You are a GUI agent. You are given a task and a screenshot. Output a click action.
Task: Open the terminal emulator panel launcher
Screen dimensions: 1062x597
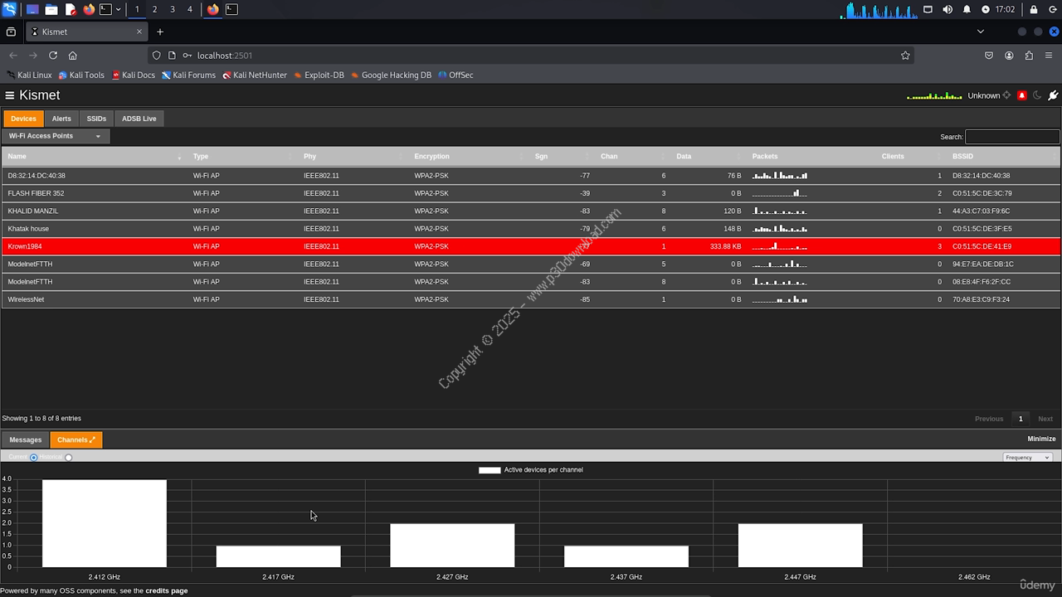[x=105, y=9]
